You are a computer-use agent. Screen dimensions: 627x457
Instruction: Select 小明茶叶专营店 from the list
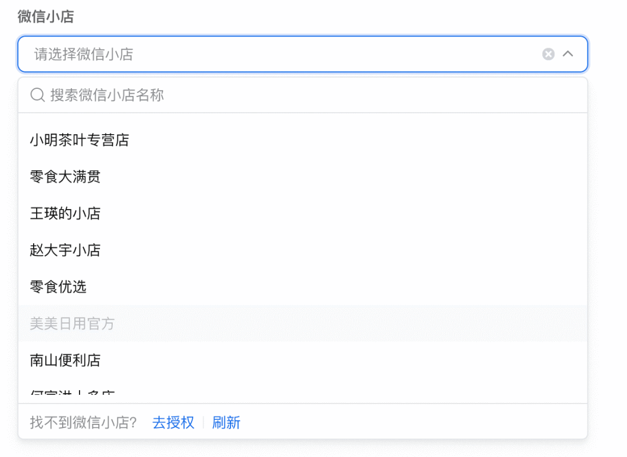80,139
